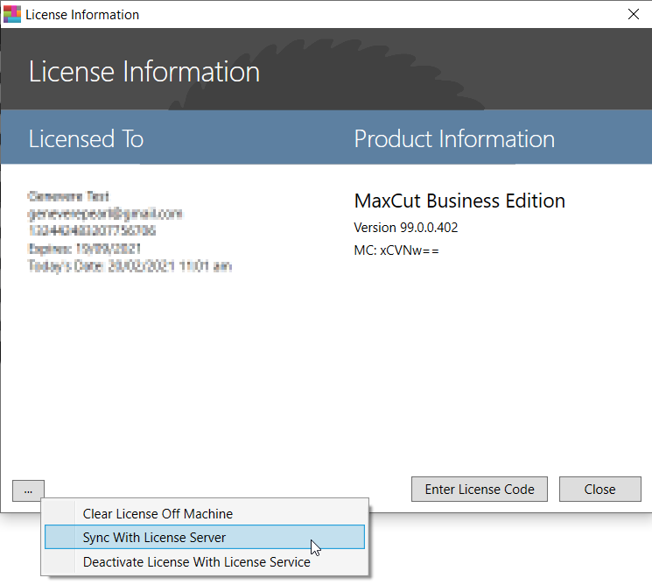
Task: Select the Version 99.0.0.402 text
Action: (405, 228)
